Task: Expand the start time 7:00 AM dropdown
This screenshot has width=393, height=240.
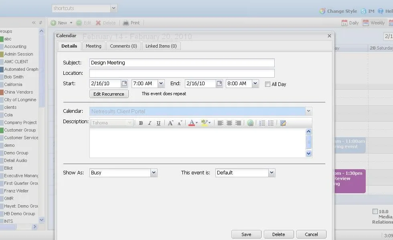Action: coord(161,84)
